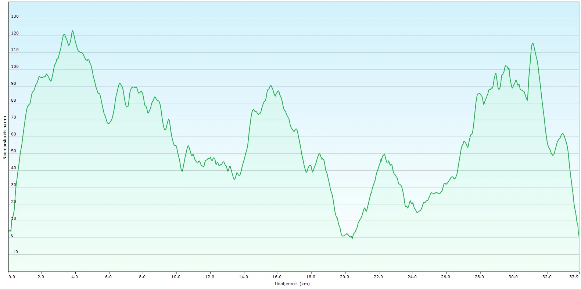Click the small final peak near 33 km

(x=562, y=134)
